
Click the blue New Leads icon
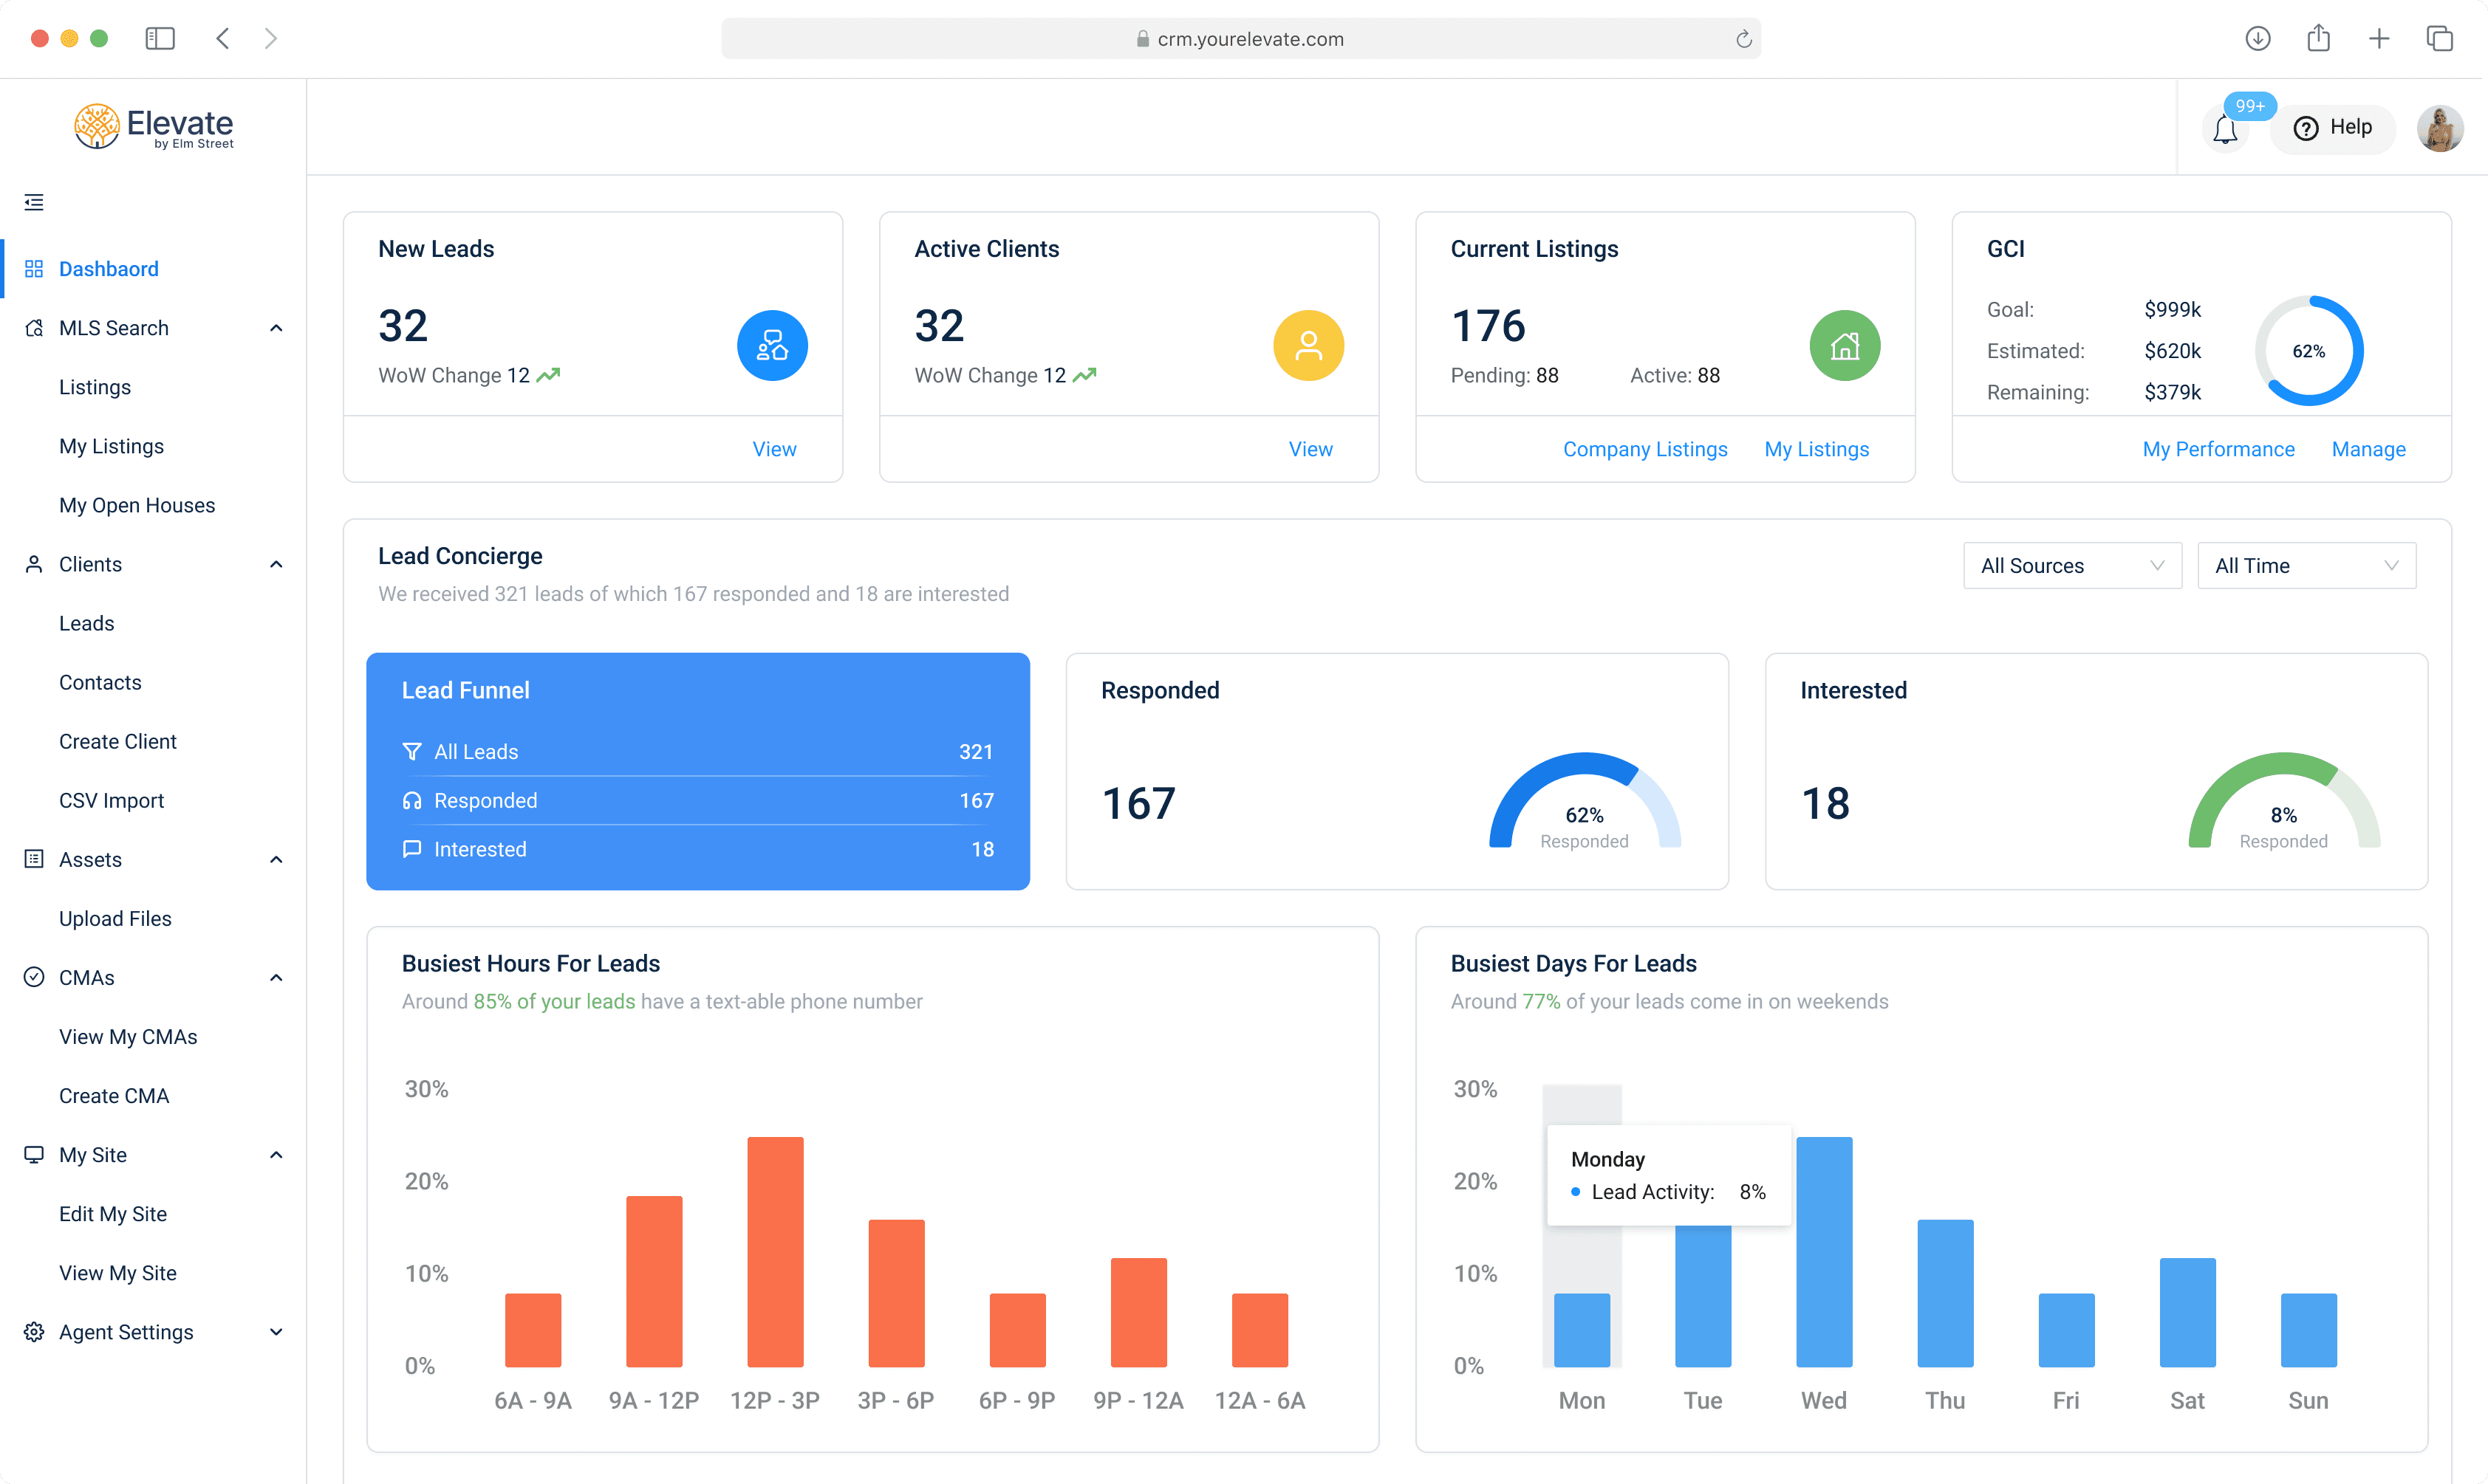tap(772, 346)
